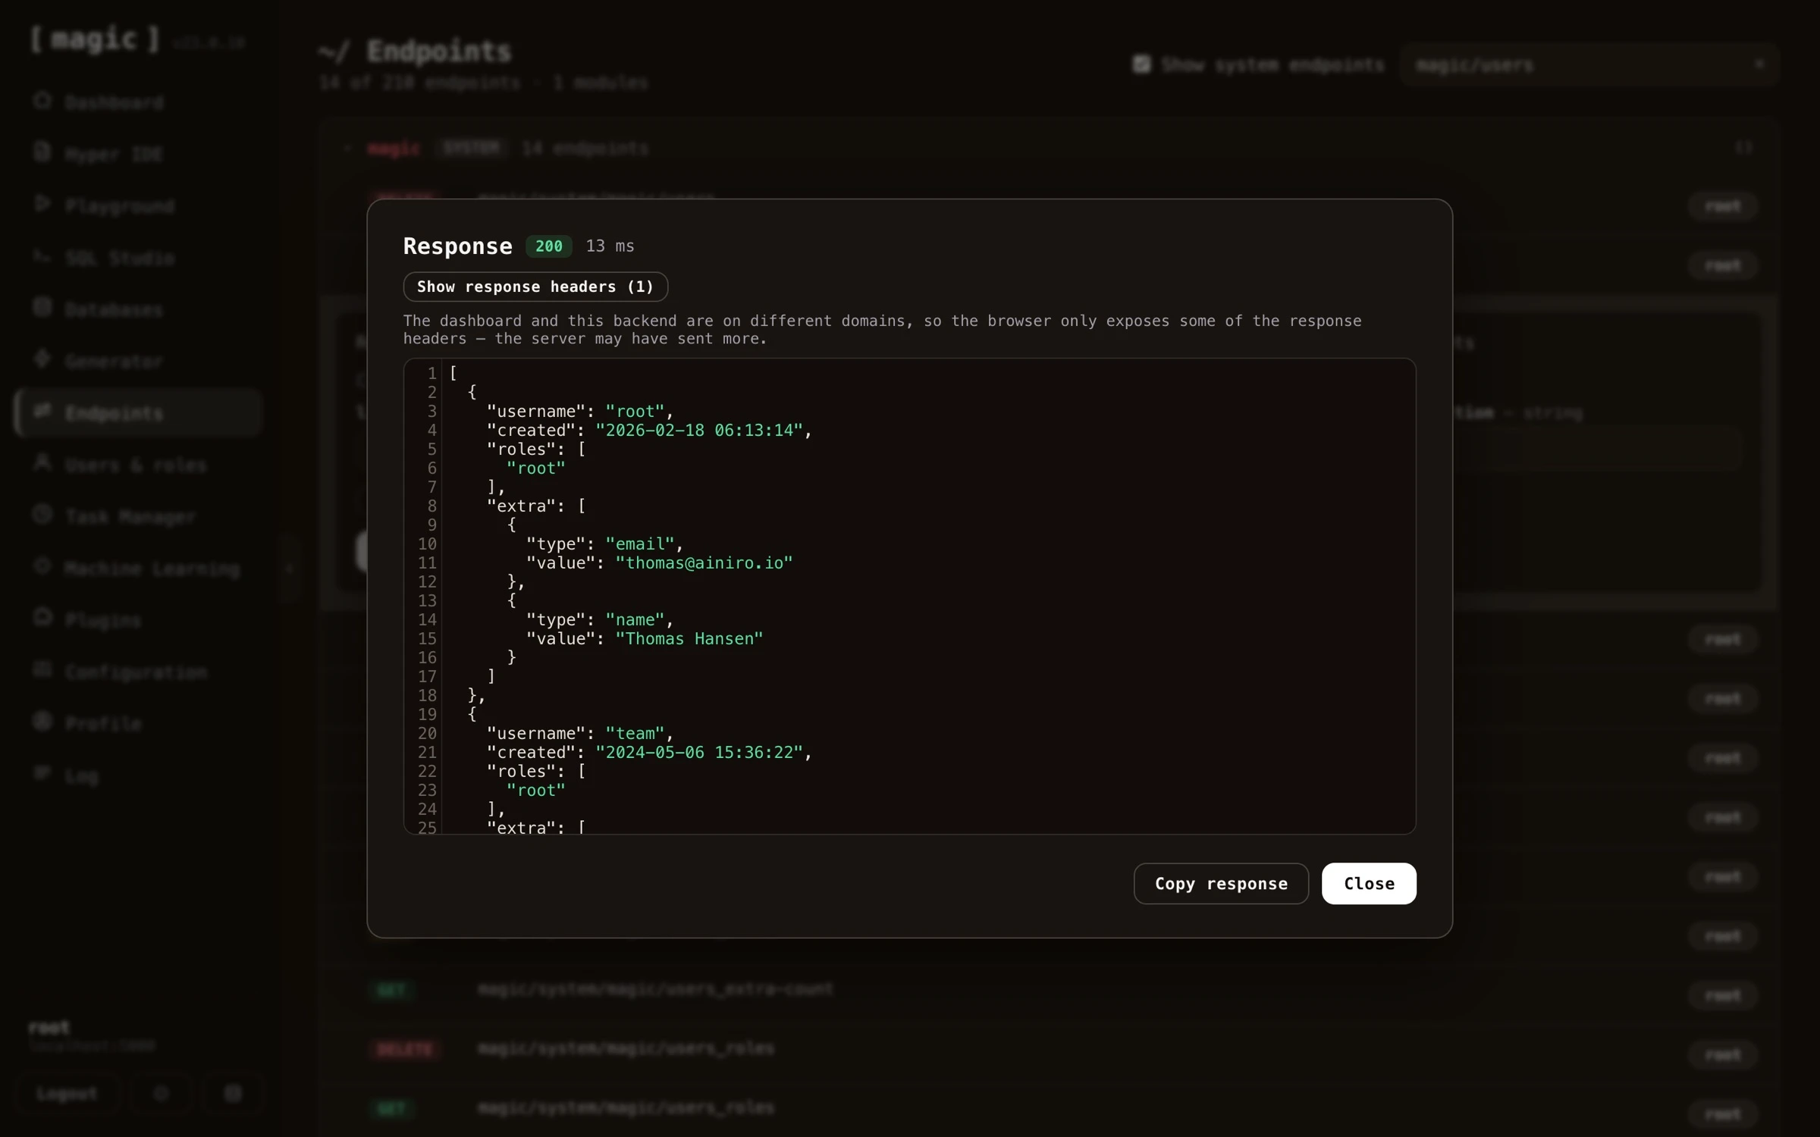The height and width of the screenshot is (1137, 1820).
Task: Click the 13 ms response time
Action: [x=610, y=246]
